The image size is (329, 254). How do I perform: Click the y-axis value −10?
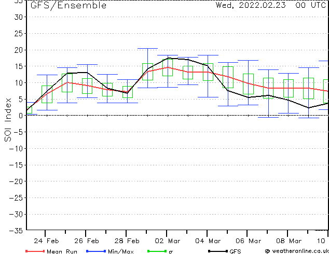click(x=16, y=149)
